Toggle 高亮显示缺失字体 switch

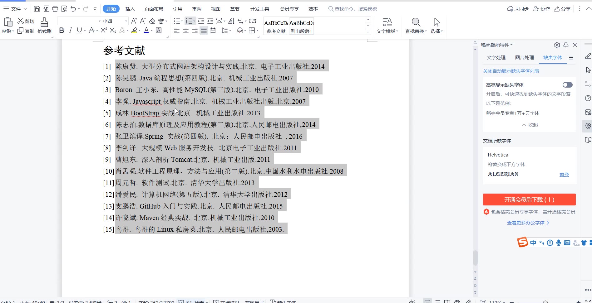(568, 85)
